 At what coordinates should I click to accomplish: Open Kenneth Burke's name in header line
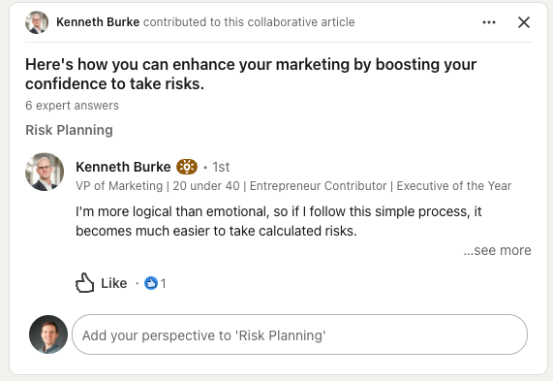(98, 22)
